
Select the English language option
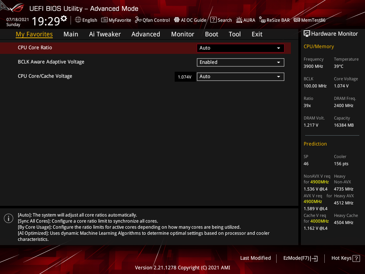(86, 20)
